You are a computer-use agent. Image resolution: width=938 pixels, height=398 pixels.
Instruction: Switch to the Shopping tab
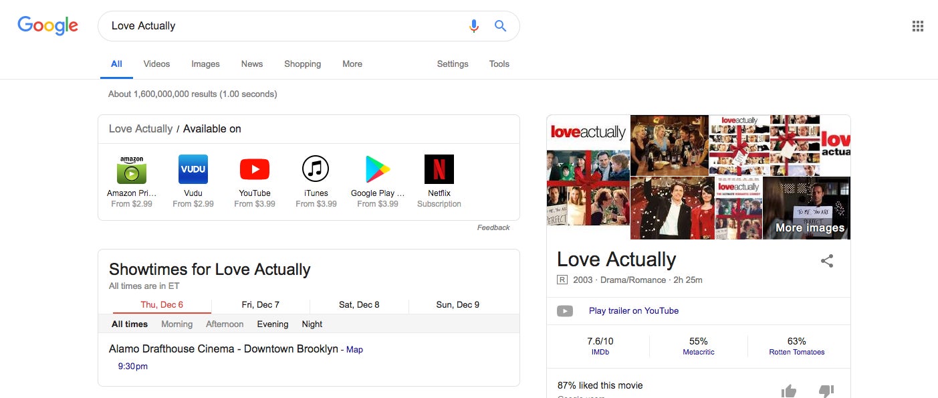click(302, 64)
